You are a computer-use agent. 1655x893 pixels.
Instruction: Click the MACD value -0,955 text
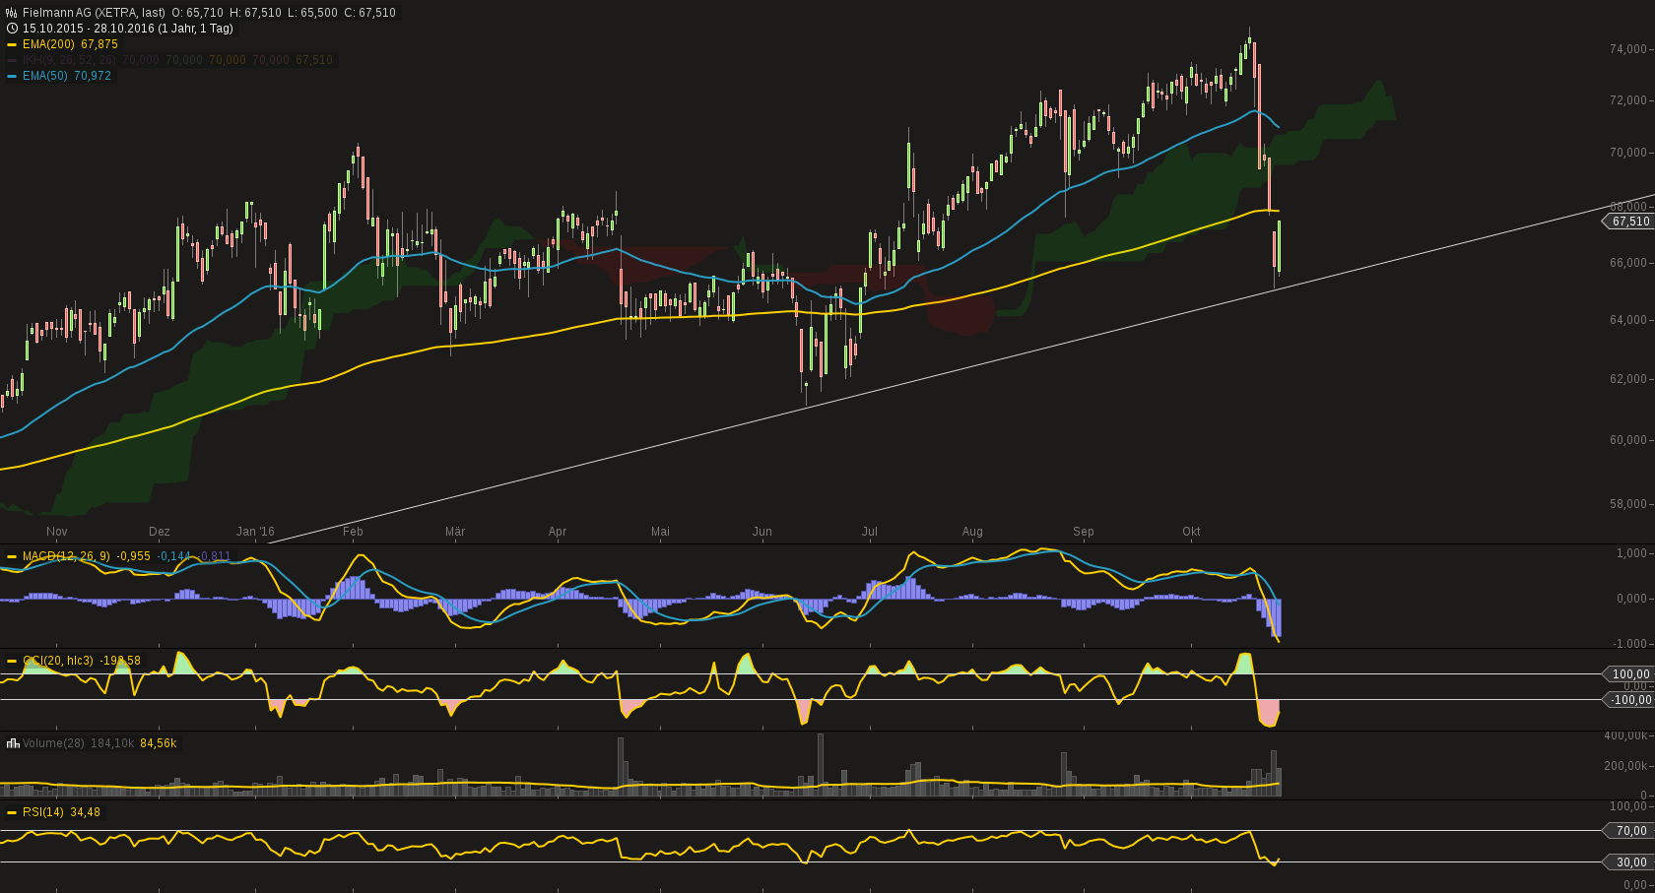133,556
